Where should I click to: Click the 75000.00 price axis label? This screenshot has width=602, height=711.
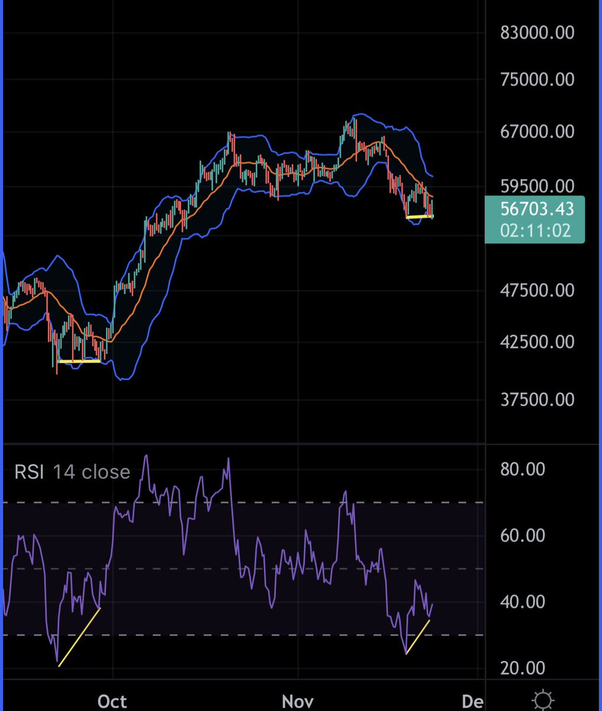click(x=537, y=79)
